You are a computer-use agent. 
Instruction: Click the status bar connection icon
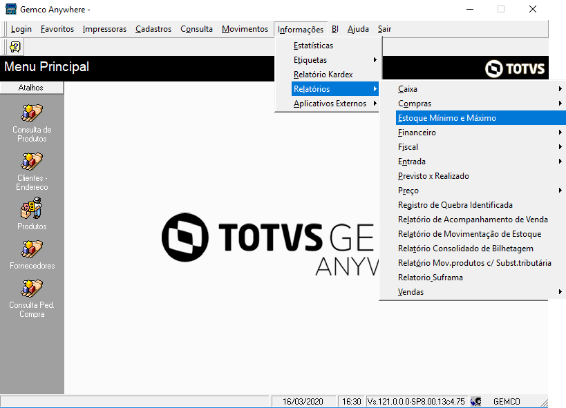coord(475,402)
